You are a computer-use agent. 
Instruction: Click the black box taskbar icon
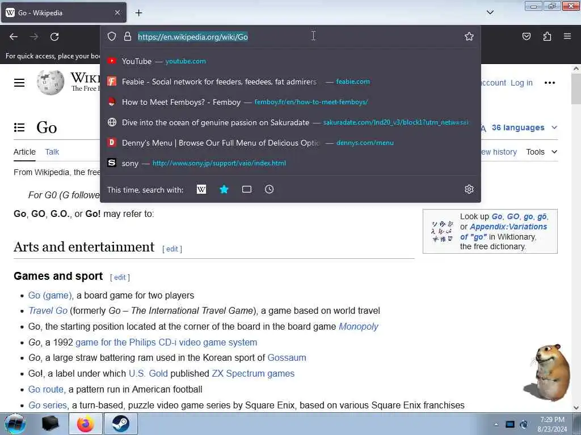coord(50,424)
